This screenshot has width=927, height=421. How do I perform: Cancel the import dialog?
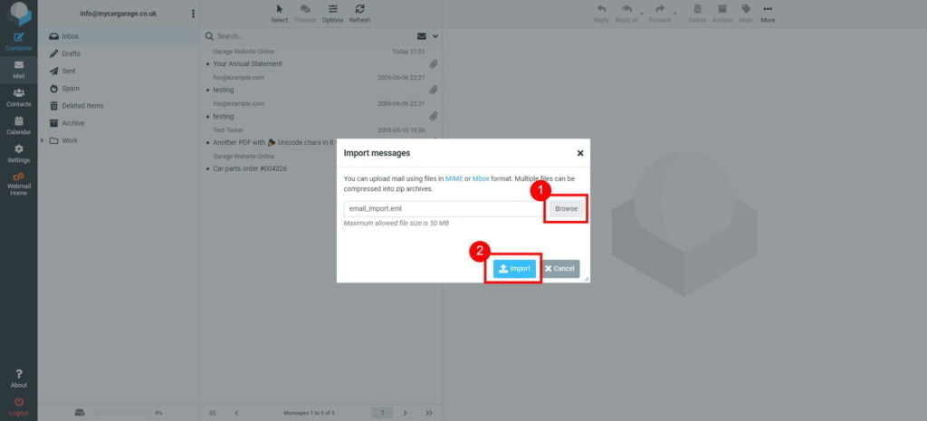(x=559, y=269)
